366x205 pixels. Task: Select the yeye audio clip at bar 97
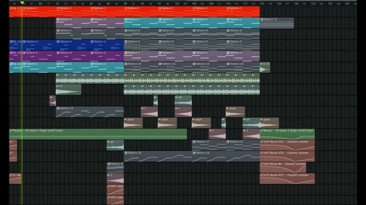click(167, 123)
